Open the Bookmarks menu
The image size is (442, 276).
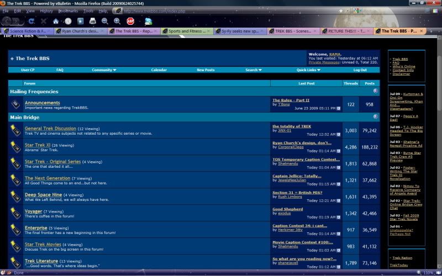click(68, 11)
